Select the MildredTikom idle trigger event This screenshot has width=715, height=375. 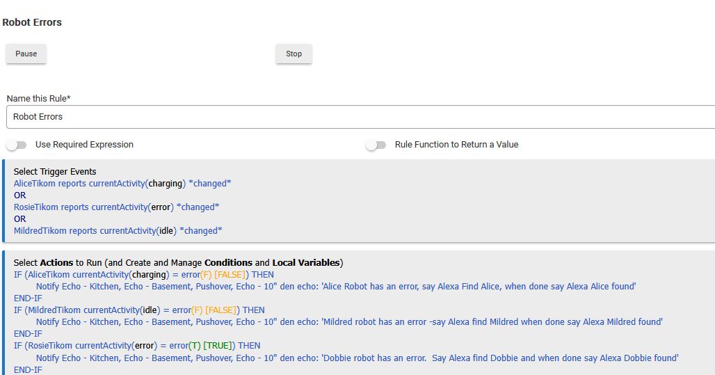click(118, 231)
